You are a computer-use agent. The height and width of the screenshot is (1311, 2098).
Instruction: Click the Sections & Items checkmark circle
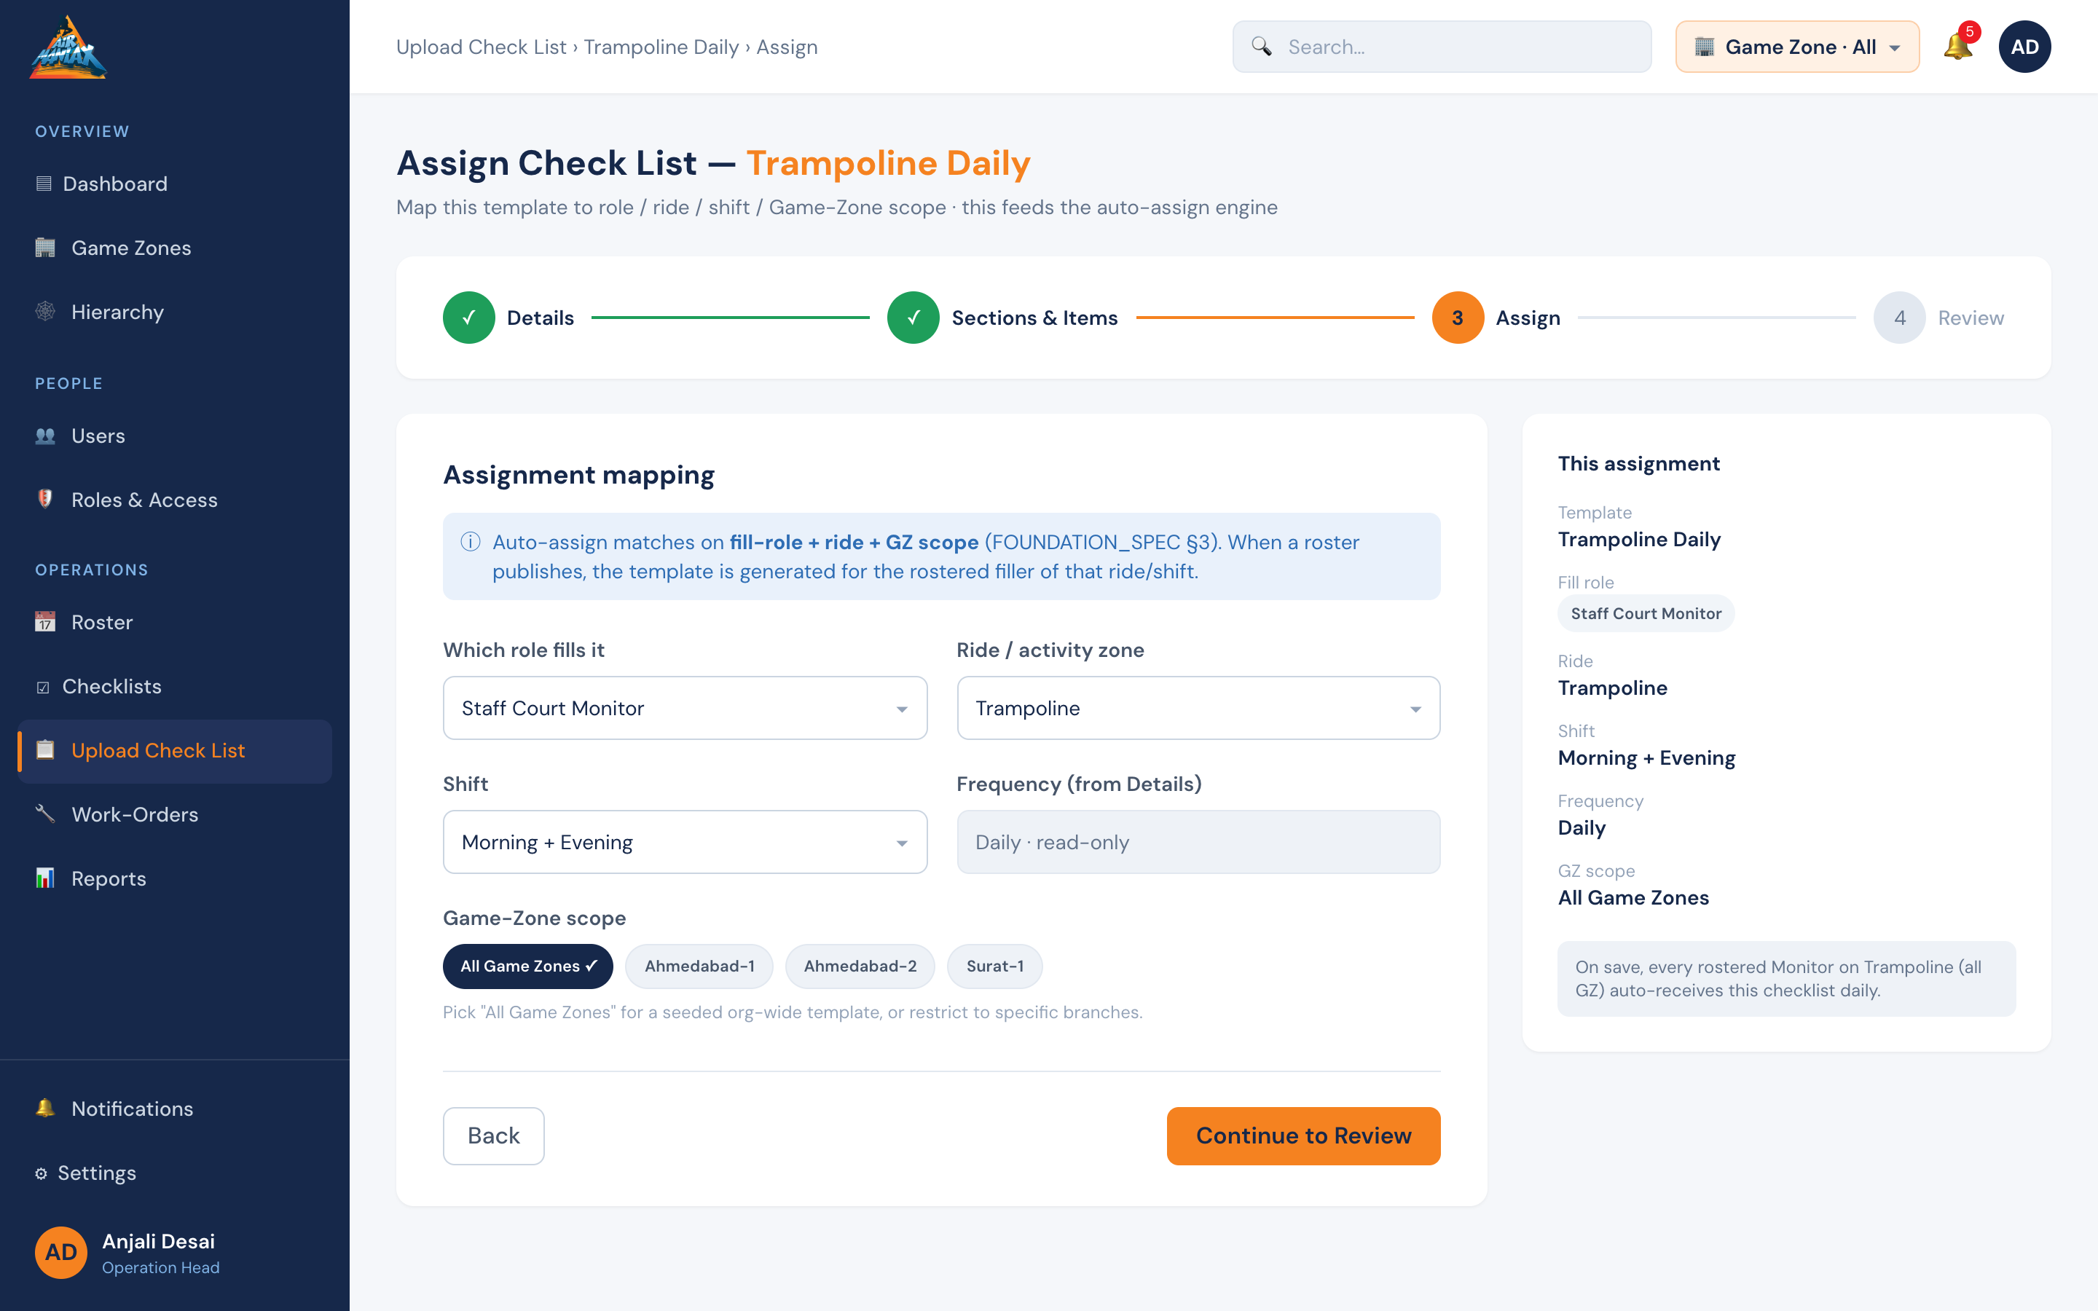click(913, 318)
